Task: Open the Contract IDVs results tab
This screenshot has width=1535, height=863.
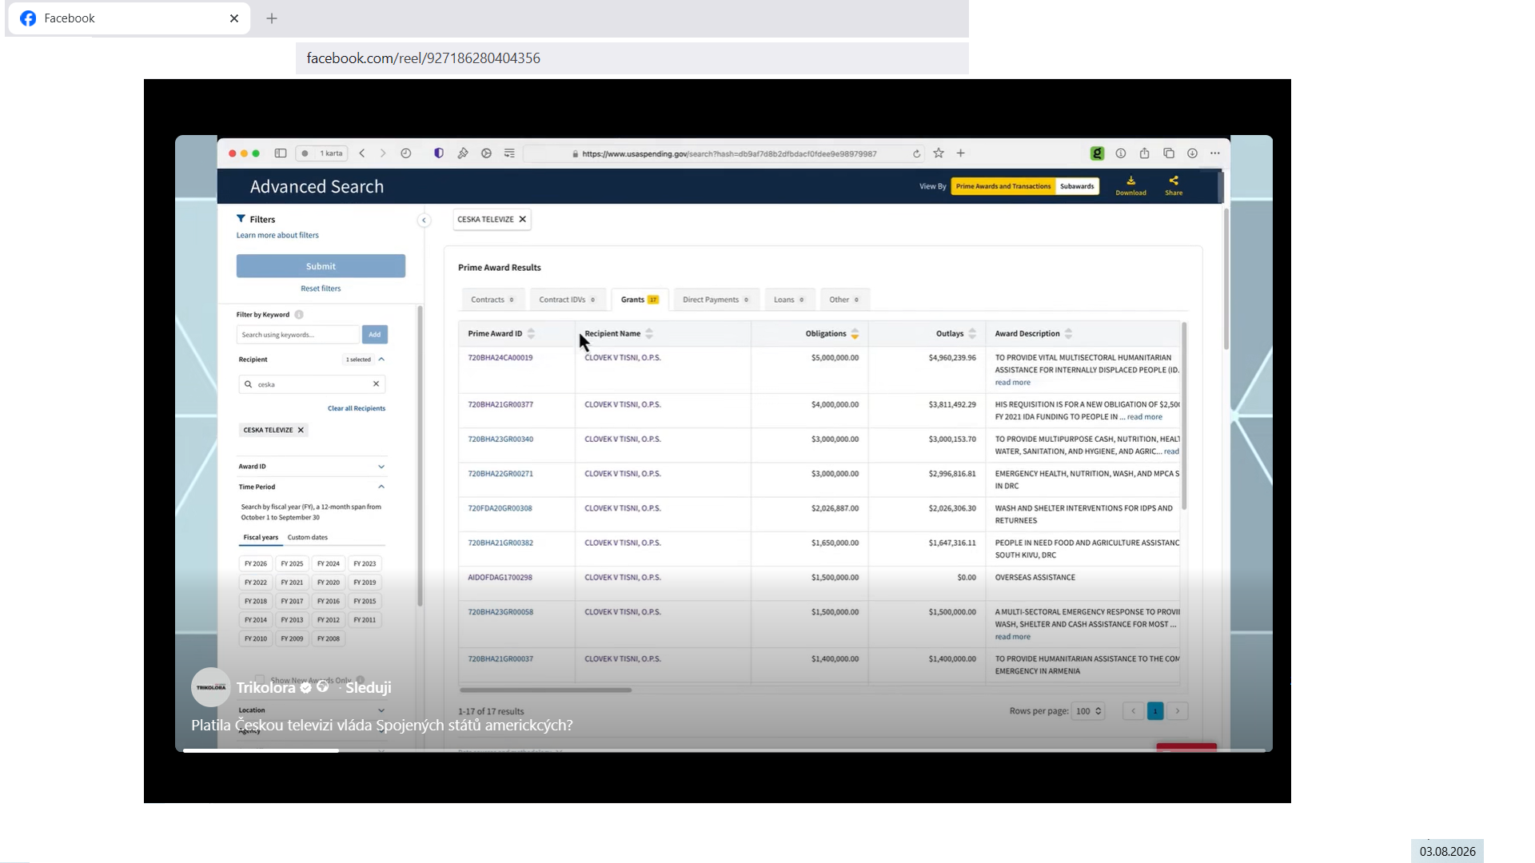Action: (x=567, y=300)
